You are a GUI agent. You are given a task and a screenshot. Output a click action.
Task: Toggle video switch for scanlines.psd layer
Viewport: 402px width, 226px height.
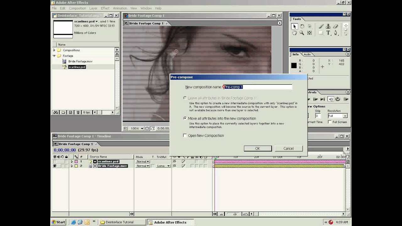(55, 162)
